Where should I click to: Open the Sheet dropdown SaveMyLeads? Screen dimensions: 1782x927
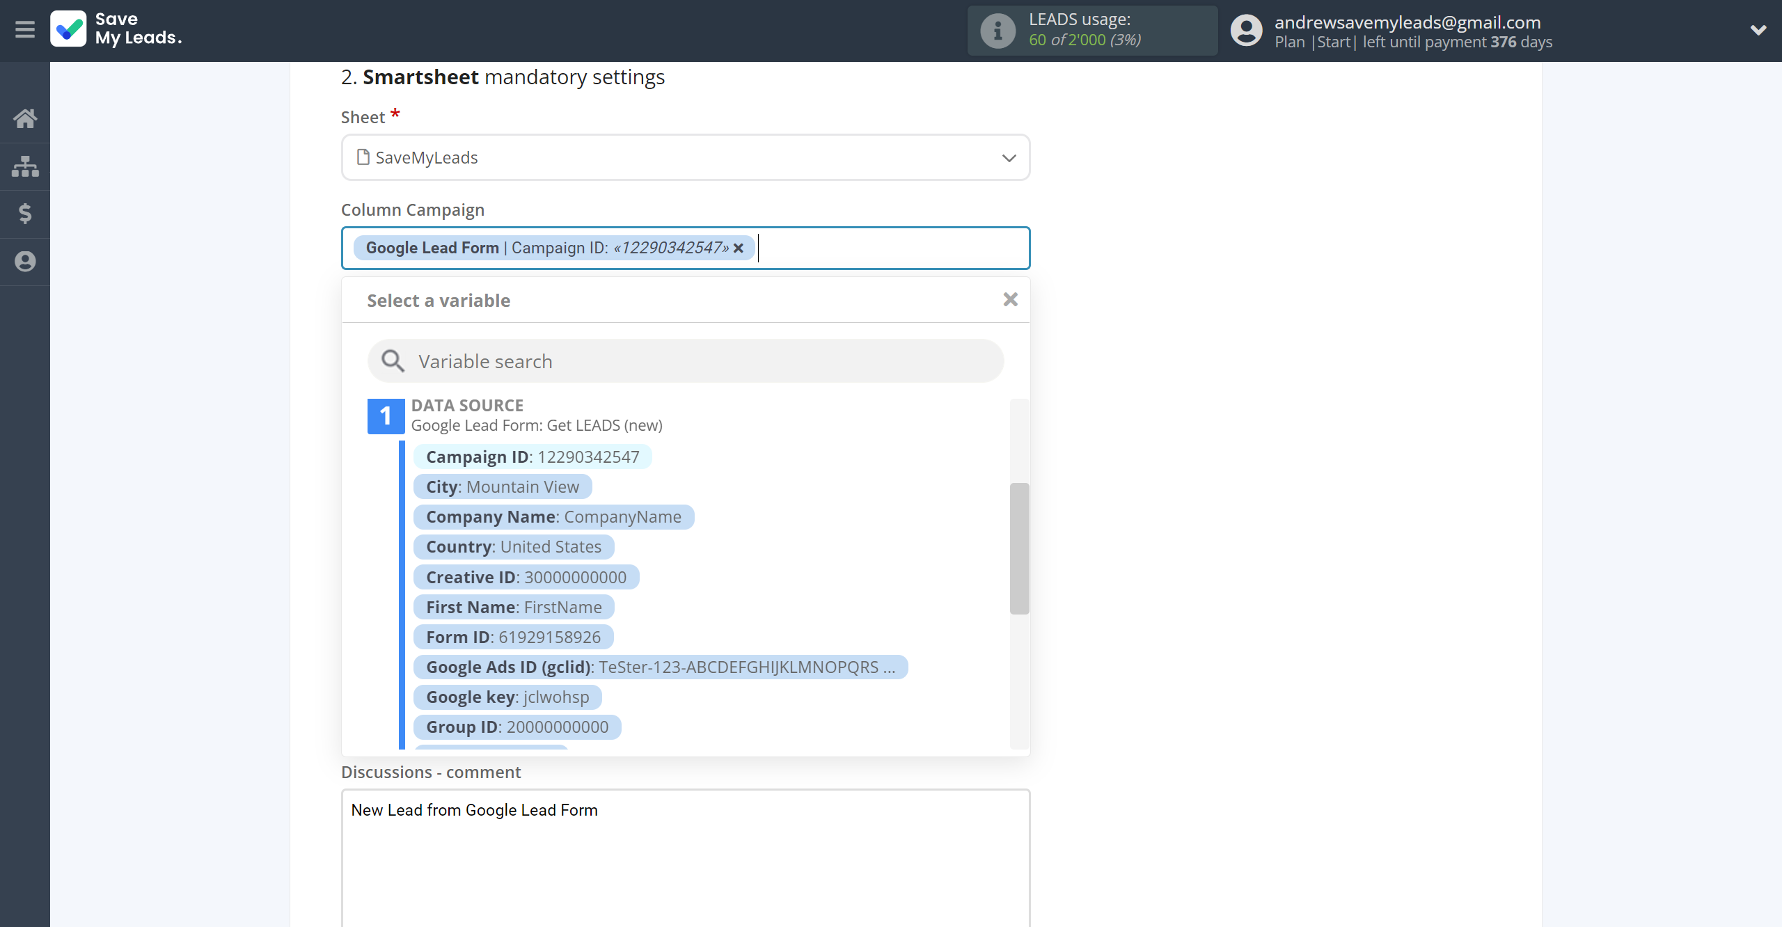tap(685, 158)
